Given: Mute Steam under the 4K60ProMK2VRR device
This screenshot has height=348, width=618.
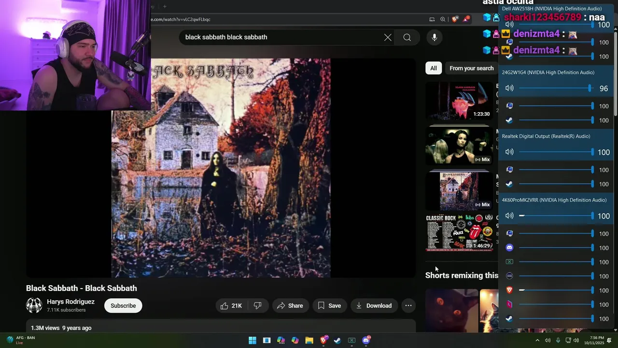Looking at the screenshot, I should click(x=509, y=319).
